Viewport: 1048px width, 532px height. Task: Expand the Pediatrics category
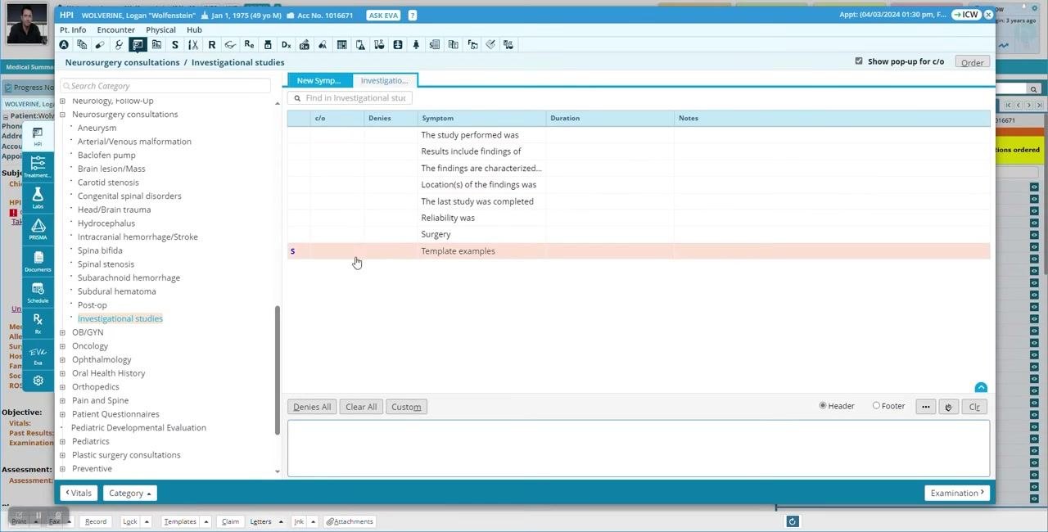(63, 441)
